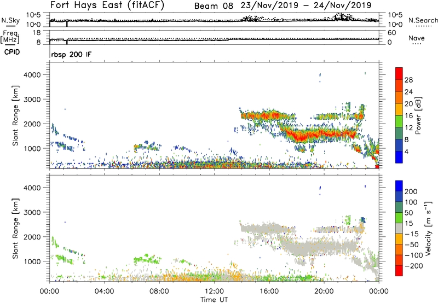Viewport: 438px width, 303px height.
Task: Click the left "10^5" noise axis tick
Action: [33, 15]
